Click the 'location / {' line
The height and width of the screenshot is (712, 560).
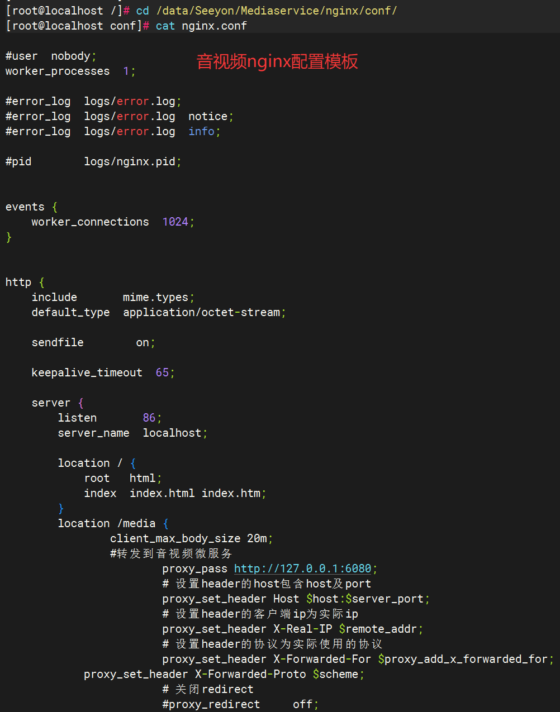(x=97, y=463)
